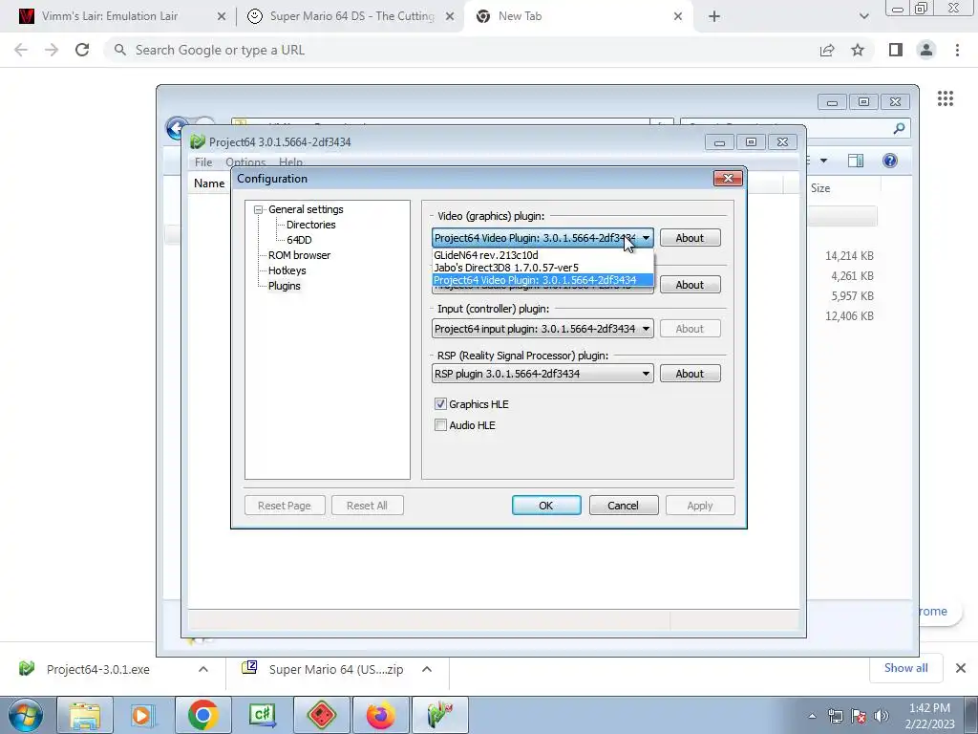Expand options for Project64-3.0.1.exe download
Image resolution: width=978 pixels, height=734 pixels.
(203, 669)
